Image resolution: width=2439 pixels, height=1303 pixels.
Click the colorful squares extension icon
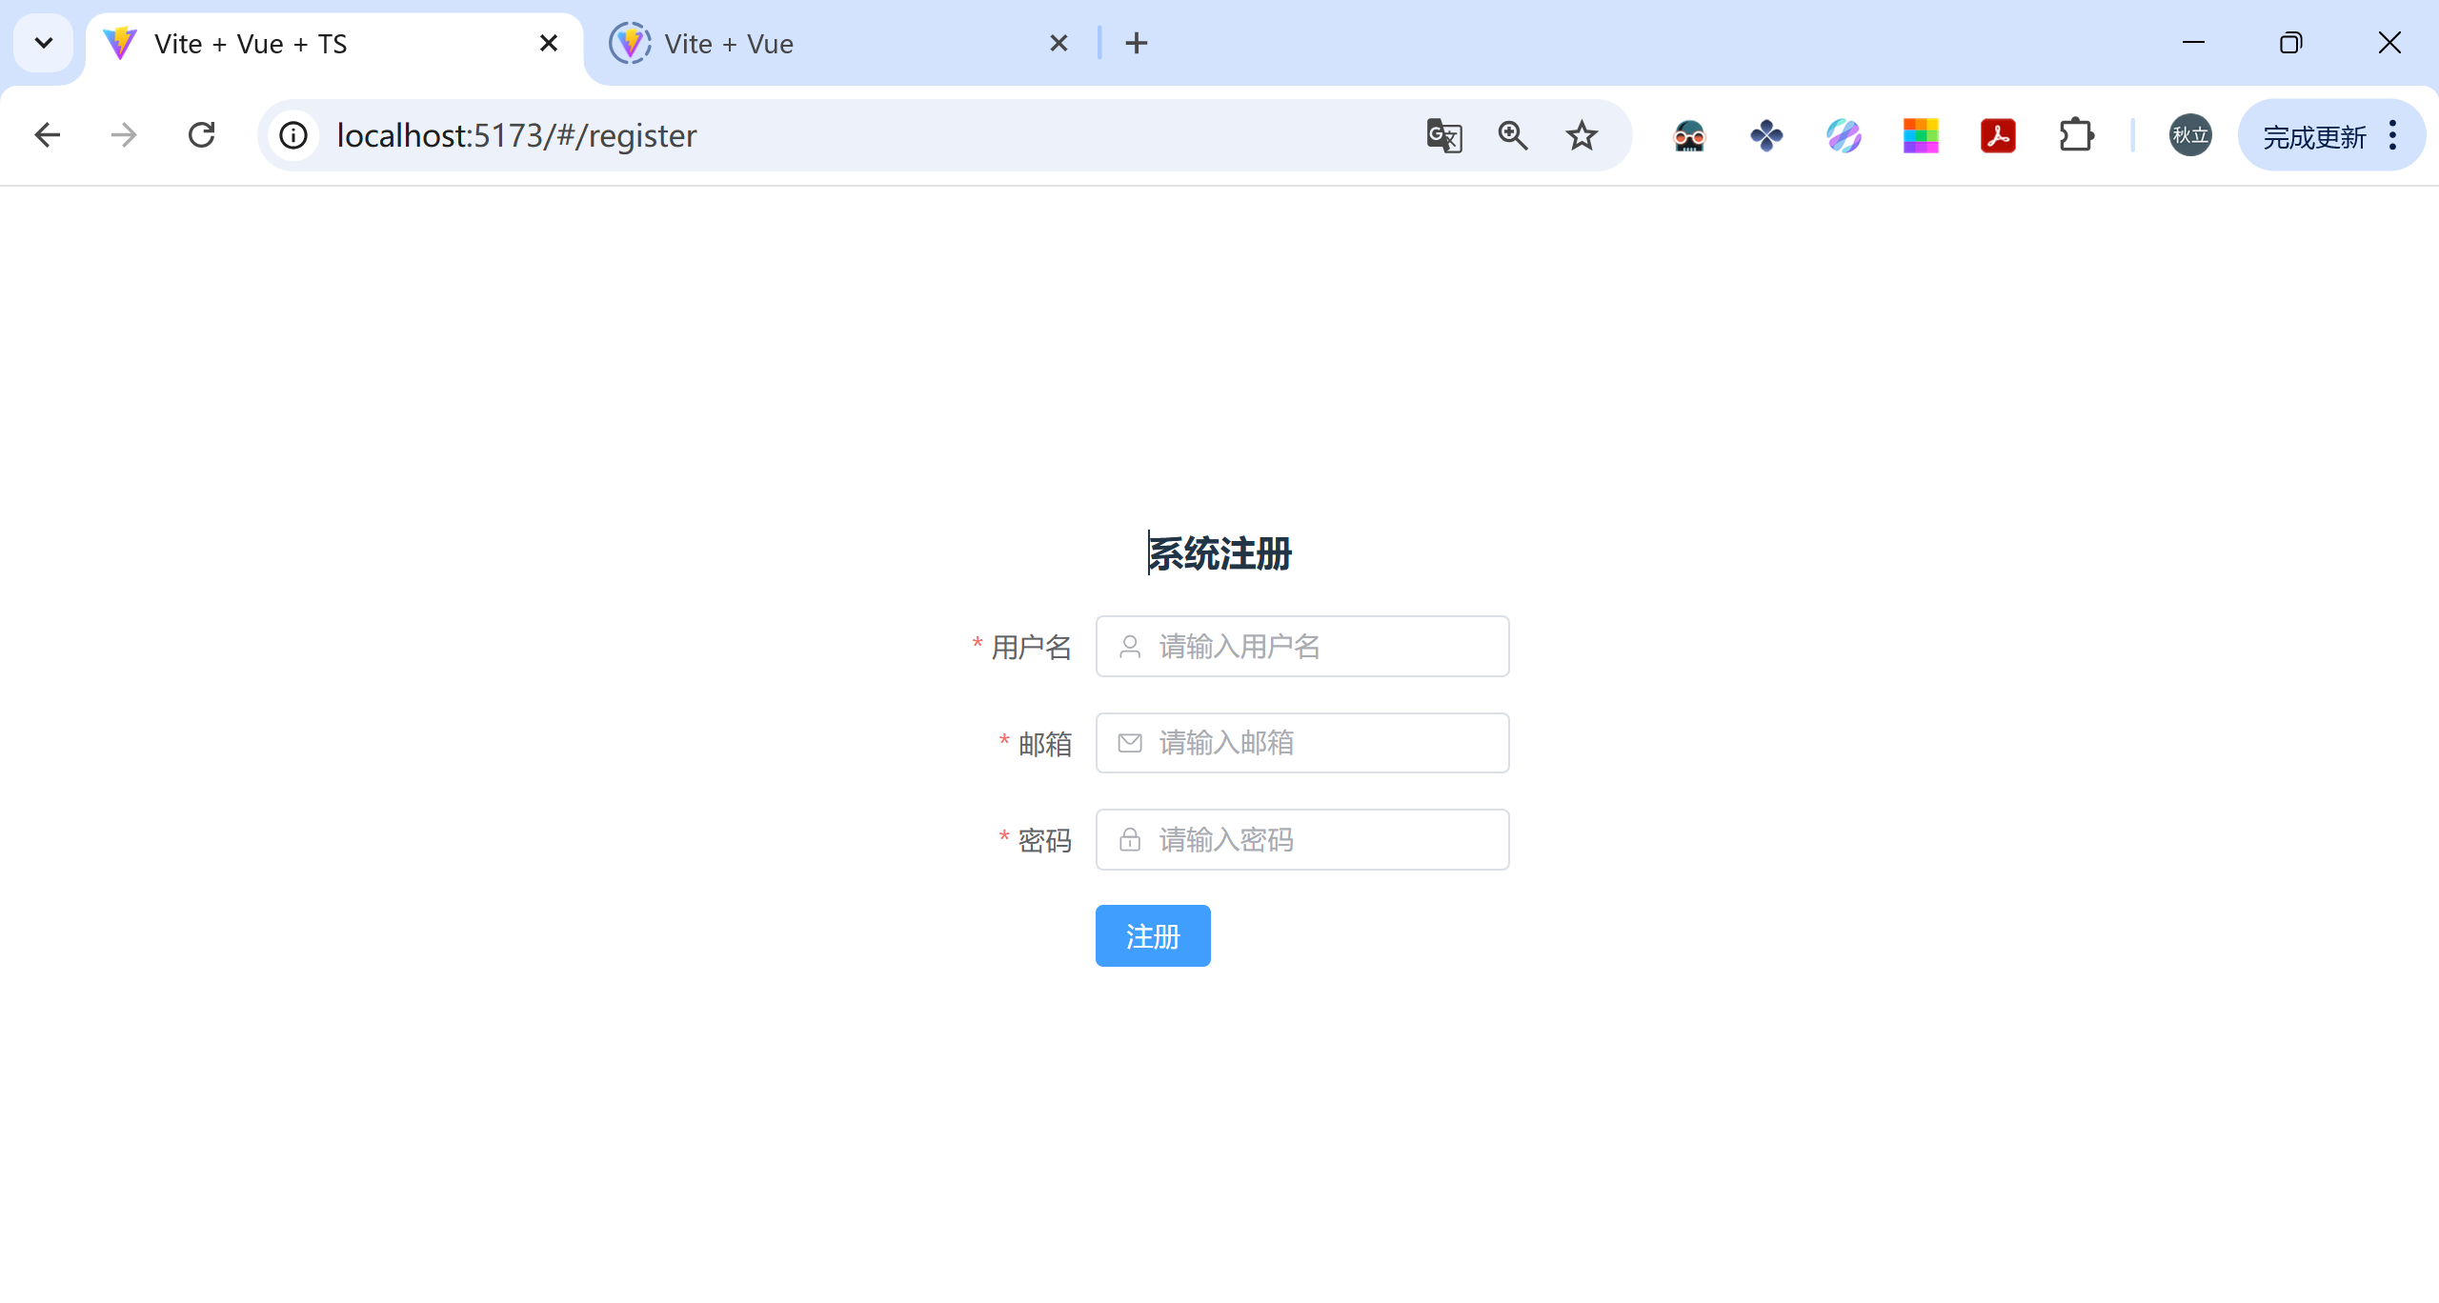click(x=1921, y=136)
